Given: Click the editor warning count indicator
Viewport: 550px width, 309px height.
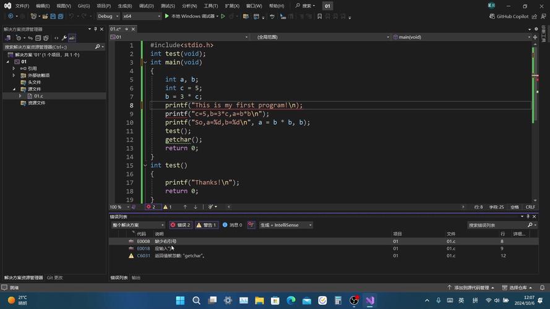Looking at the screenshot, I should [x=168, y=207].
